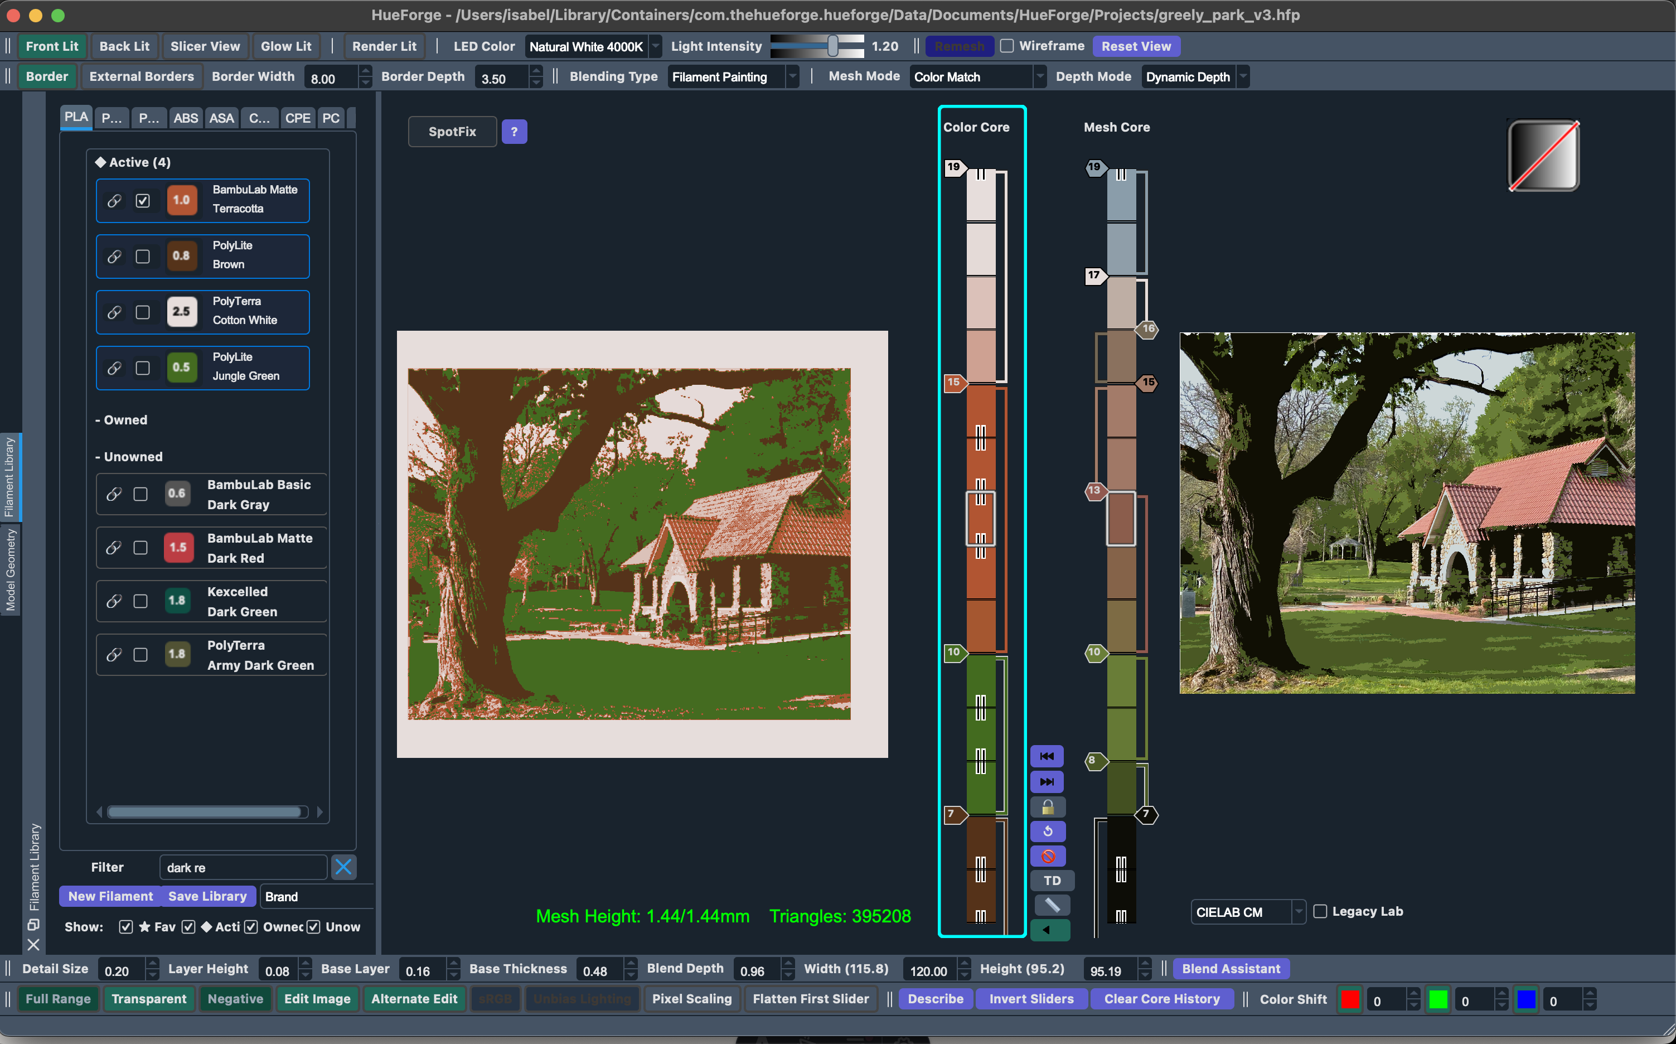Click the link icon for PolyTerra Army Dark Green
This screenshot has width=1676, height=1044.
point(114,655)
